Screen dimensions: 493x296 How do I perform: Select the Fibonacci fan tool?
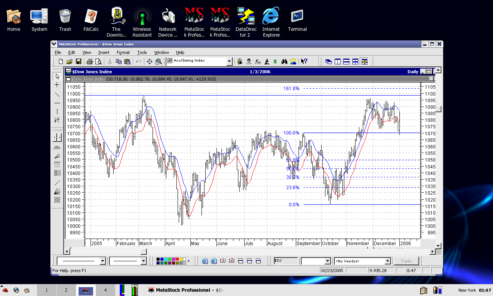(57, 156)
